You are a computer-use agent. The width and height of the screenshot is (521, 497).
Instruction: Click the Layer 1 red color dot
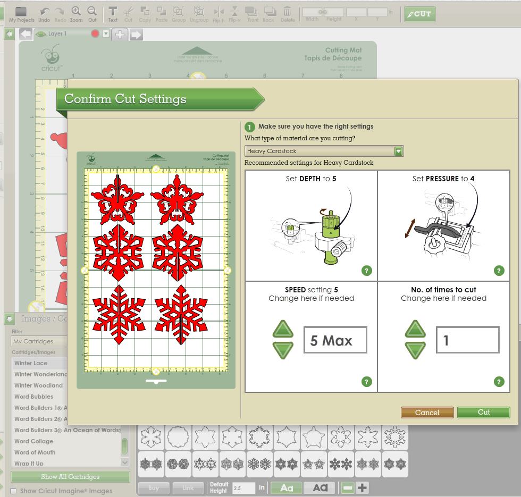coord(95,33)
